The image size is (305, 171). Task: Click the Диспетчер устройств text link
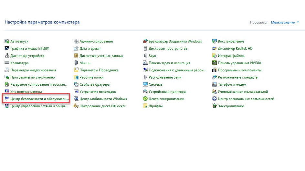pos(27,56)
